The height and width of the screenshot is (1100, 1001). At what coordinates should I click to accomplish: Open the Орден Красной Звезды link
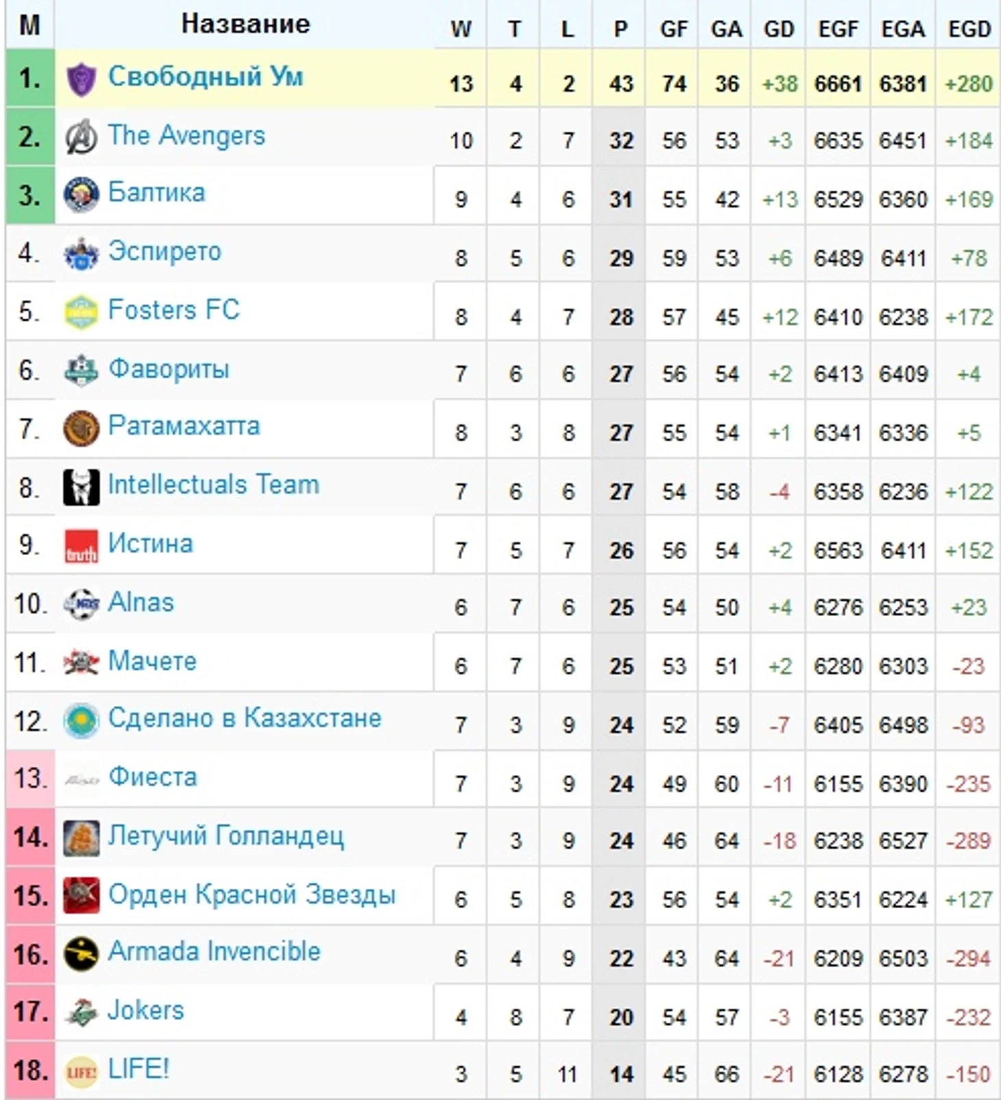click(252, 895)
